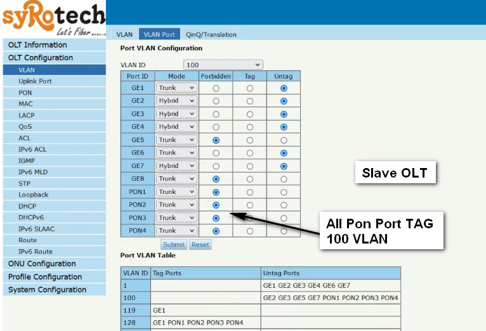This screenshot has width=486, height=331.
Task: Change GE7 port mode dropdown
Action: (176, 166)
